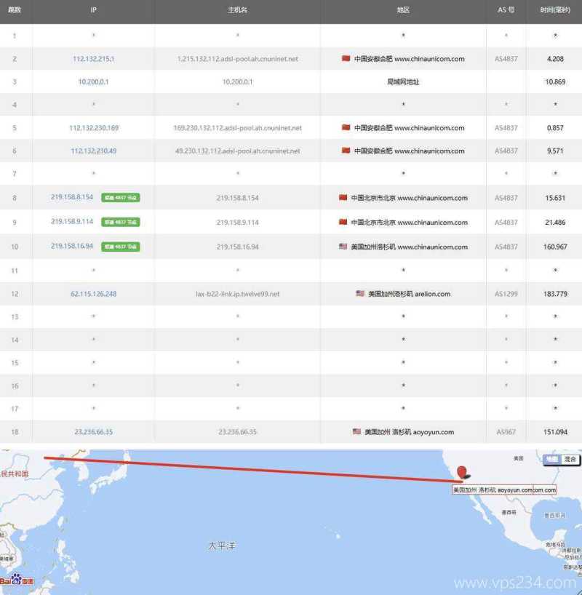Click the 时间(毫秒) column header
582x595 pixels.
(554, 11)
